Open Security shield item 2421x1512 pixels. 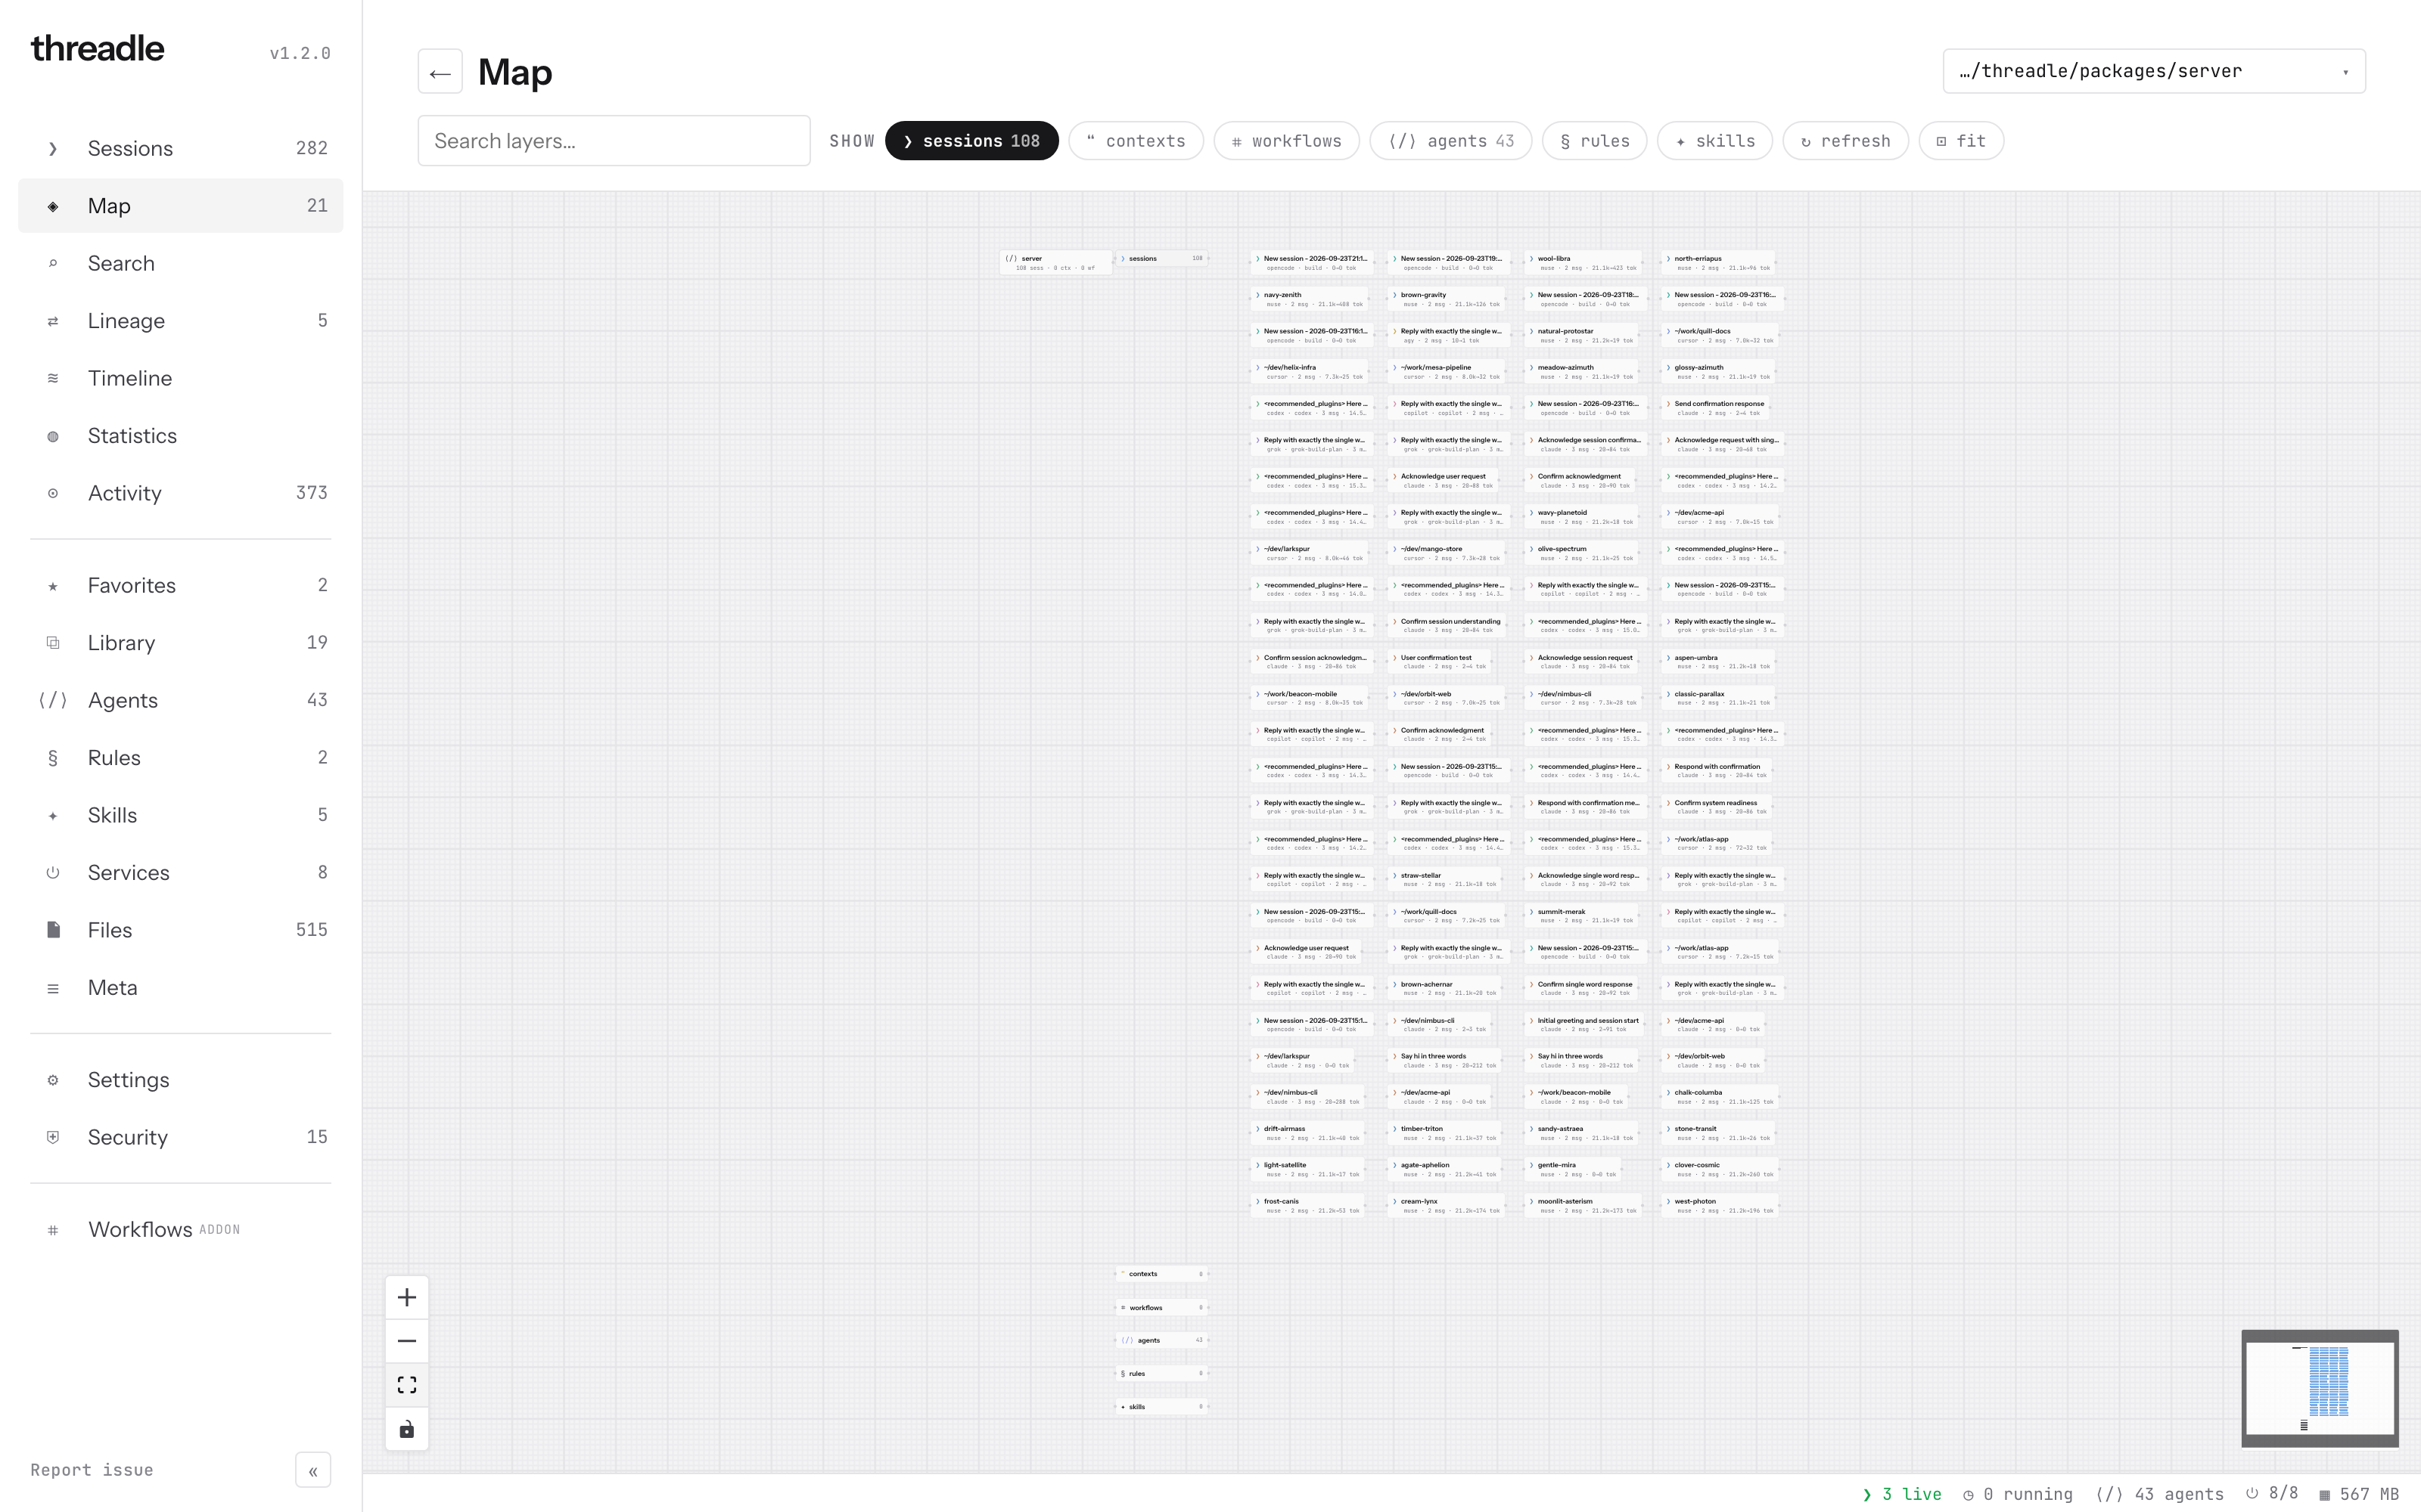[180, 1137]
